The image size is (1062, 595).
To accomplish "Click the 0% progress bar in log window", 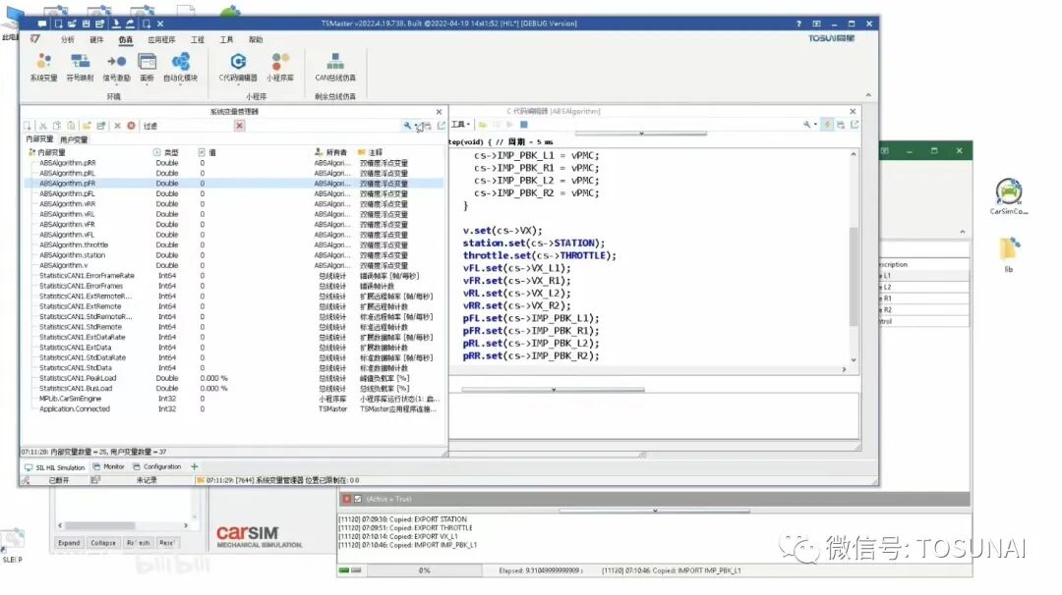I will (x=424, y=570).
